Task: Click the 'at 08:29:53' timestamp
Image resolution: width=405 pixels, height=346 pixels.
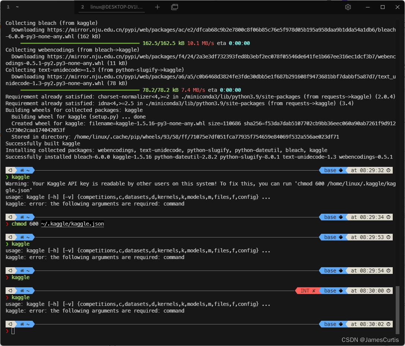Action: coord(367,237)
